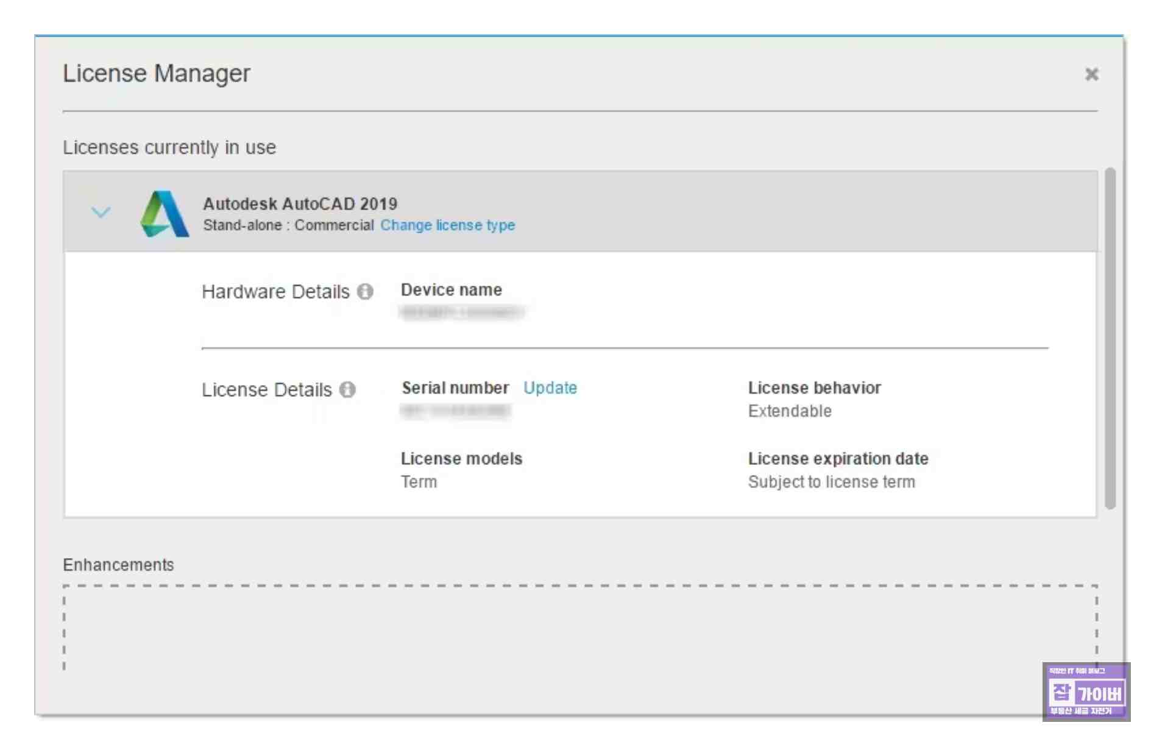The width and height of the screenshot is (1165, 756).
Task: Click the AutoCAD logo icon
Action: (x=164, y=213)
